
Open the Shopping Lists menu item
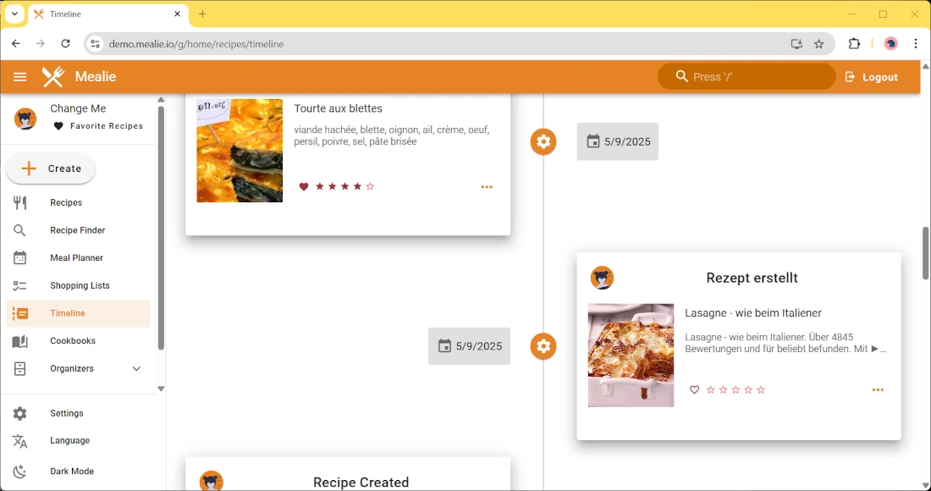point(78,285)
